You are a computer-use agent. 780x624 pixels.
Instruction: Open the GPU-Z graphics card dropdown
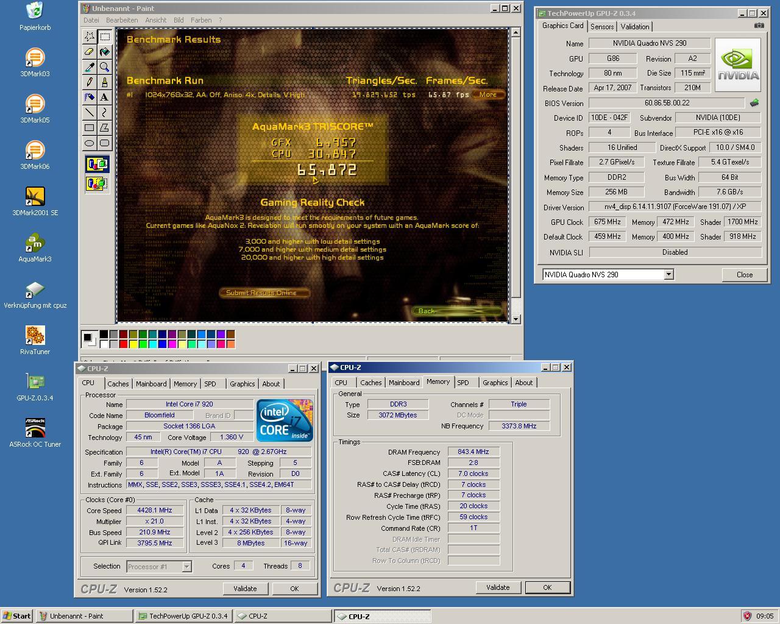point(668,275)
